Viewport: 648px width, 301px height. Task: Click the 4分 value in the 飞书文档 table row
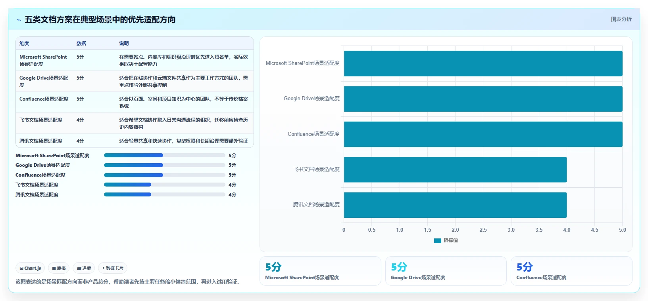[x=80, y=120]
